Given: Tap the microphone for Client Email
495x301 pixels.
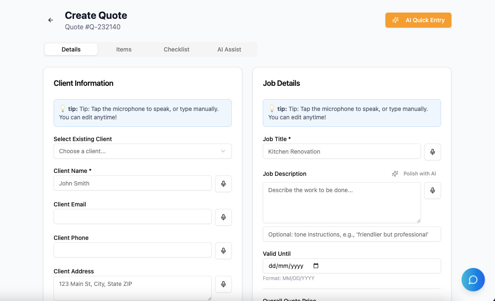Looking at the screenshot, I should pos(223,217).
